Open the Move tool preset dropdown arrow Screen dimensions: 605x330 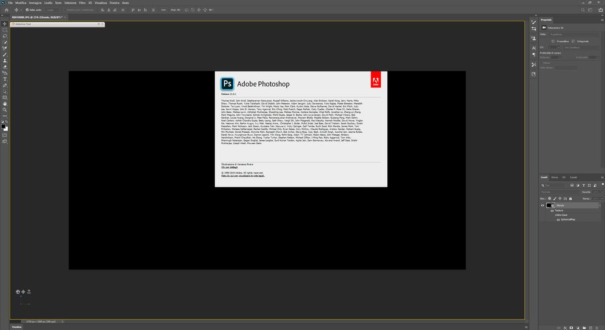pos(21,10)
